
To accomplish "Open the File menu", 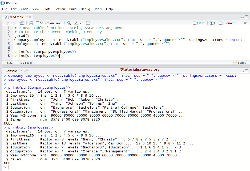I will click(5, 9).
